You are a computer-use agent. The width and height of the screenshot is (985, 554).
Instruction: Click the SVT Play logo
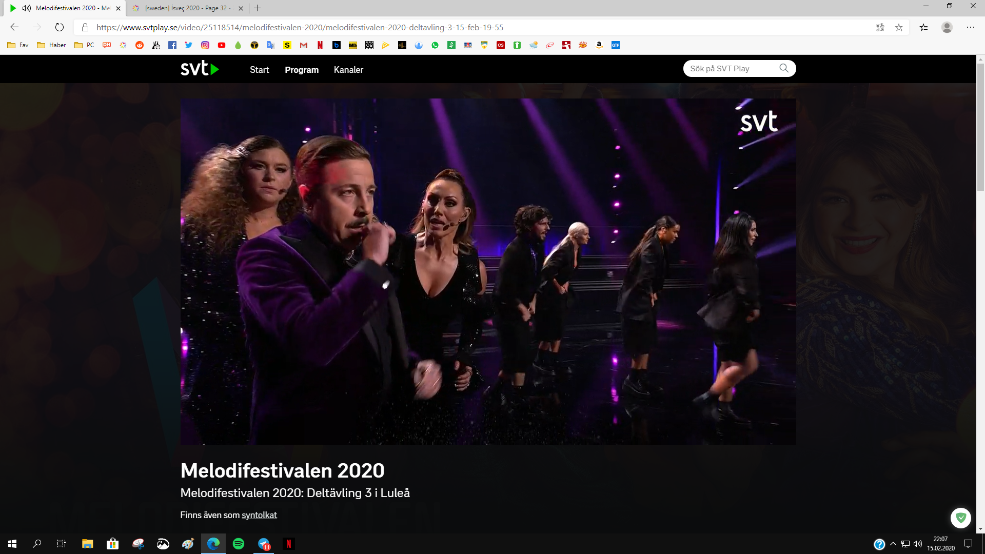200,69
